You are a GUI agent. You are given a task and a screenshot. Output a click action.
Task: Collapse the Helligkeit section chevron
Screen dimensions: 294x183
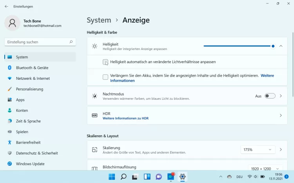(281, 46)
